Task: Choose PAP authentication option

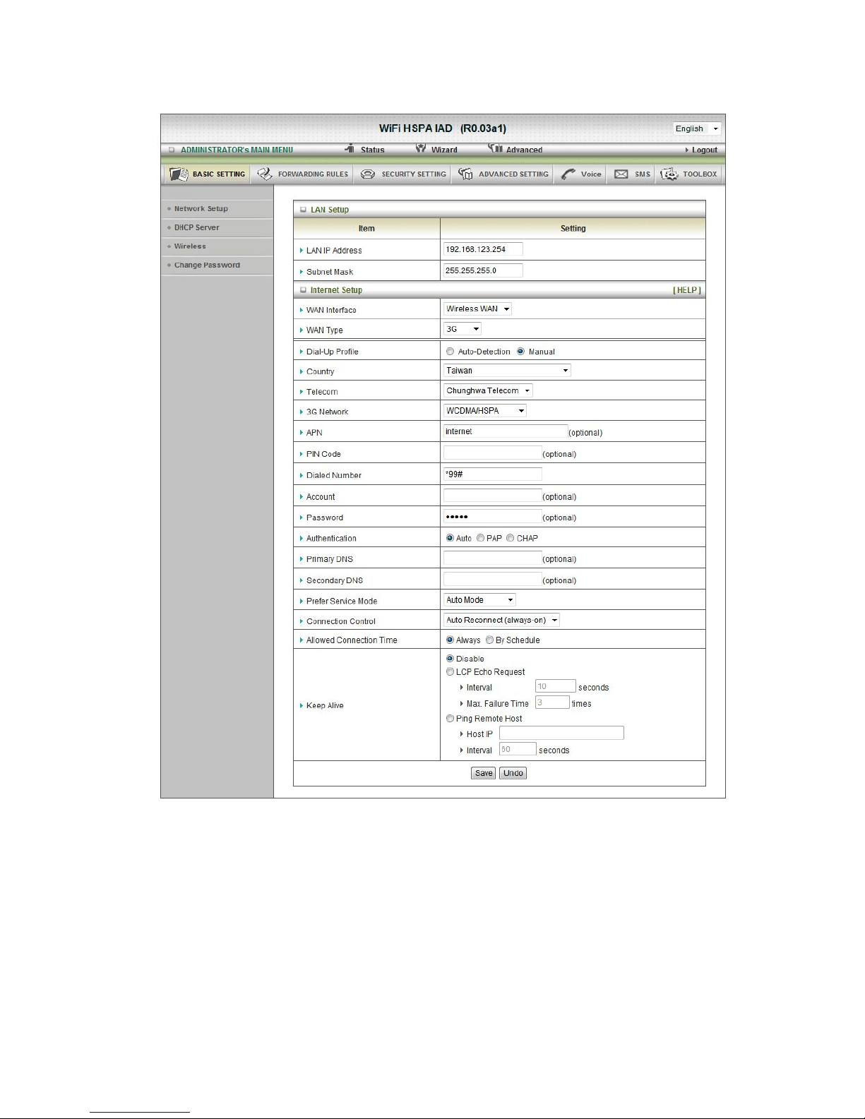Action: pos(480,538)
